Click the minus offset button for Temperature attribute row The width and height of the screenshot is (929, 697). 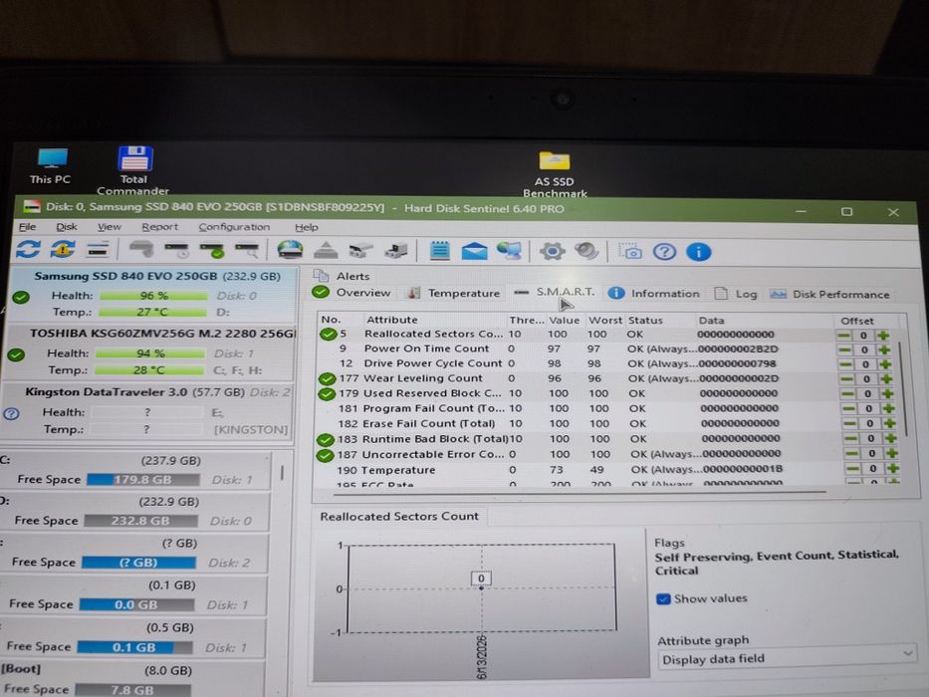(852, 469)
